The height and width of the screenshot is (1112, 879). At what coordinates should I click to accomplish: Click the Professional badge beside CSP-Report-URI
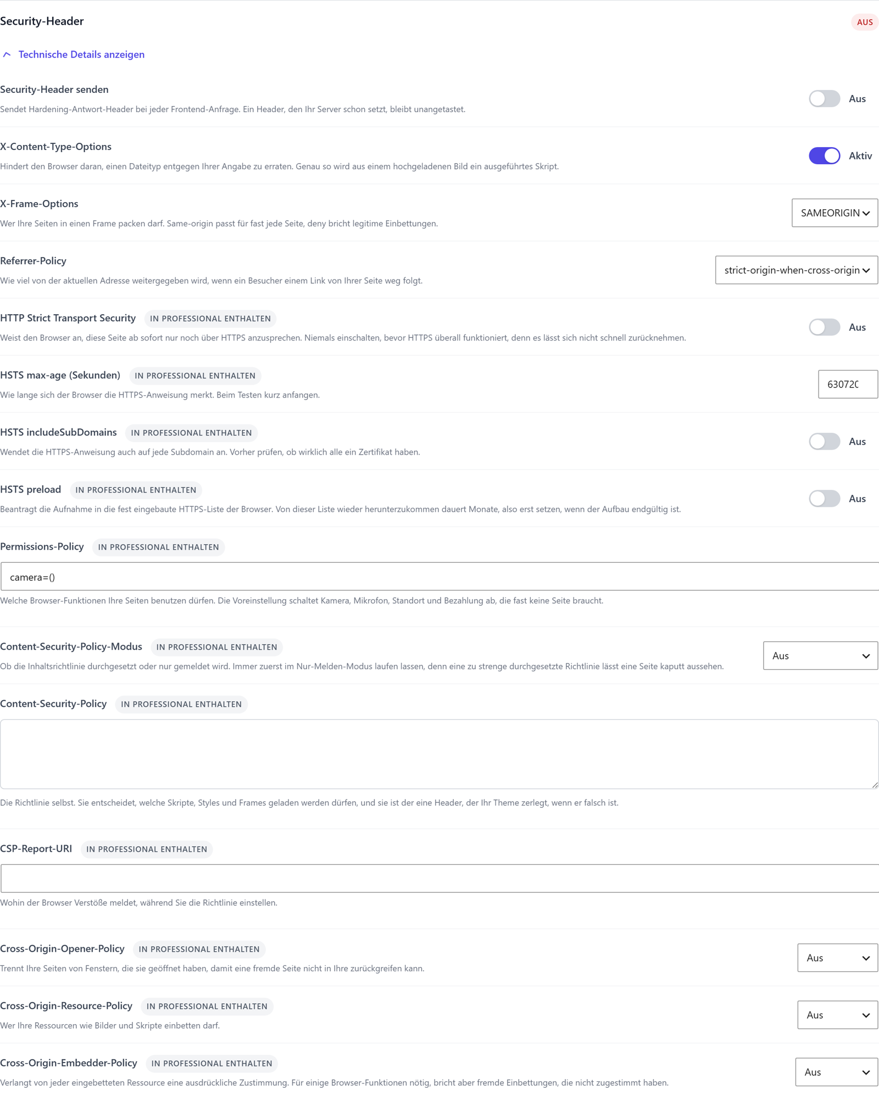[147, 849]
